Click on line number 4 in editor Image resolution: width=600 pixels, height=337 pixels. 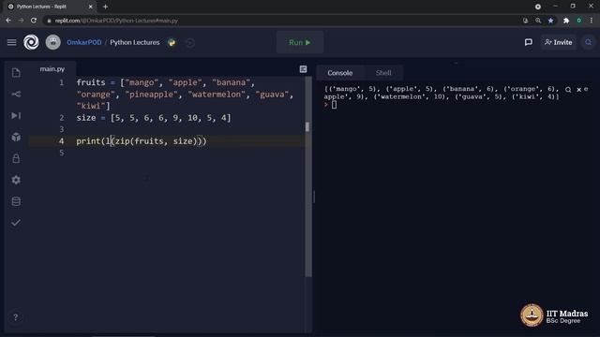click(x=61, y=141)
